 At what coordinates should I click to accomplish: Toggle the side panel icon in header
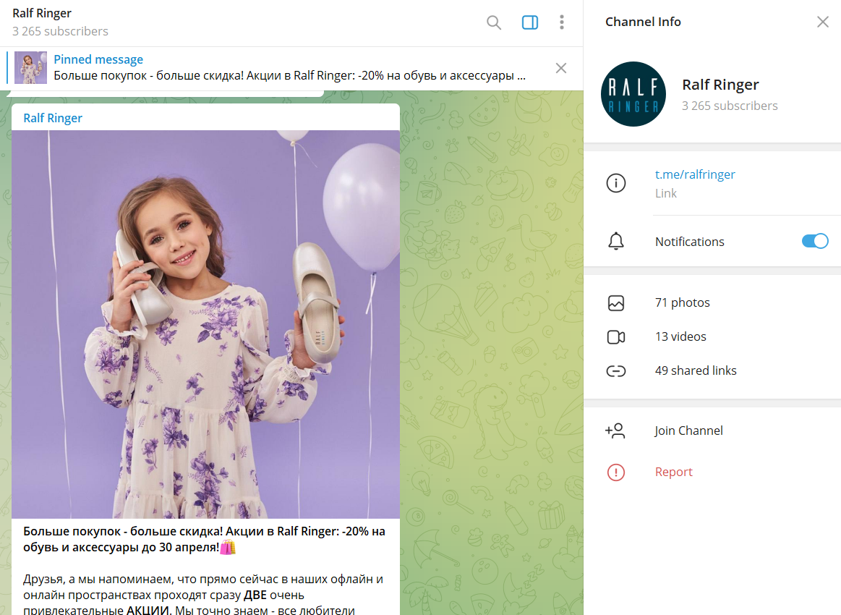tap(530, 22)
